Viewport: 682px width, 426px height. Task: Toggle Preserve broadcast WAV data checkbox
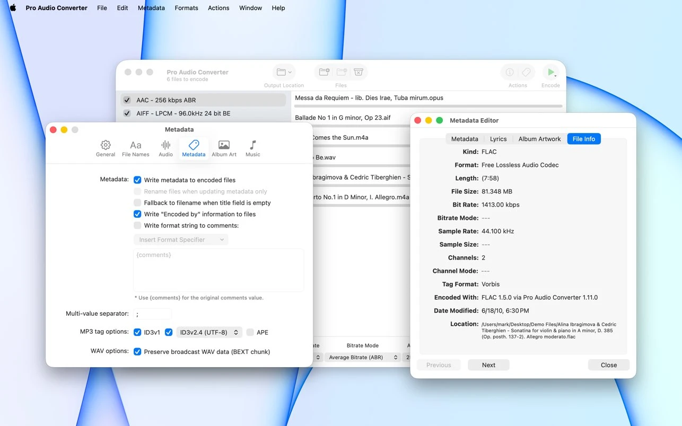point(137,351)
